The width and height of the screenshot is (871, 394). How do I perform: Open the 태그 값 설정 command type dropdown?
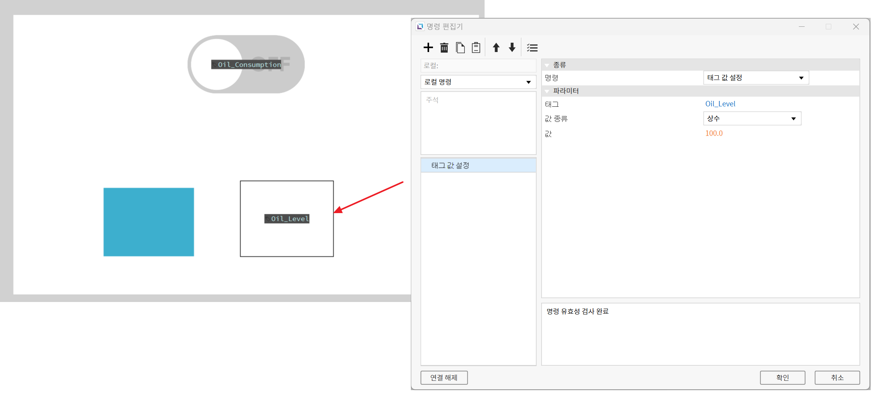756,78
